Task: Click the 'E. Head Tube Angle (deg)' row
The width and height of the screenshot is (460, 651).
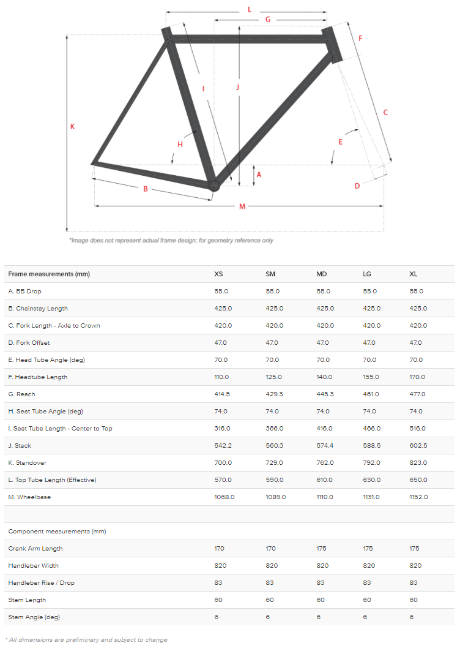Action: point(229,360)
